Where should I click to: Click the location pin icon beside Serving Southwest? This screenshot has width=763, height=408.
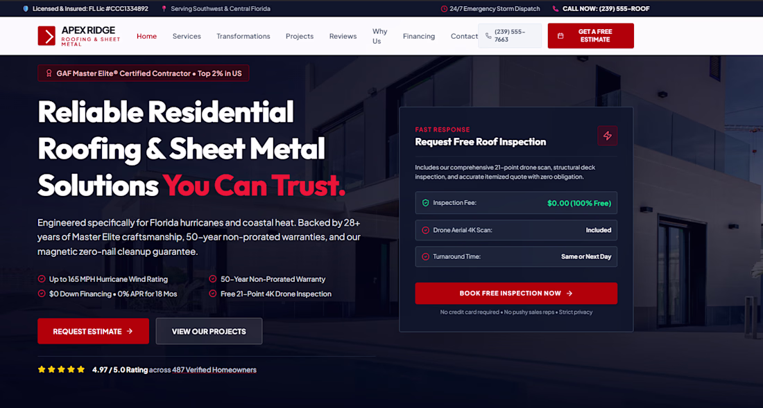point(164,9)
